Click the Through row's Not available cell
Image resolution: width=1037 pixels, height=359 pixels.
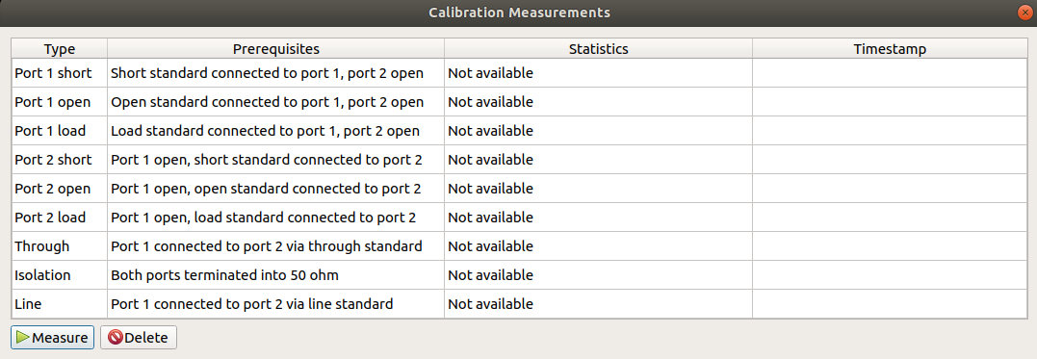click(599, 246)
